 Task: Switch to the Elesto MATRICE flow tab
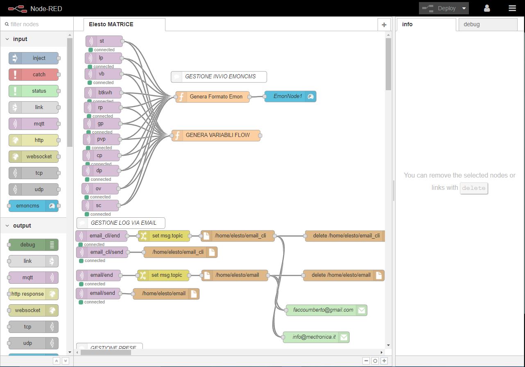click(x=124, y=25)
